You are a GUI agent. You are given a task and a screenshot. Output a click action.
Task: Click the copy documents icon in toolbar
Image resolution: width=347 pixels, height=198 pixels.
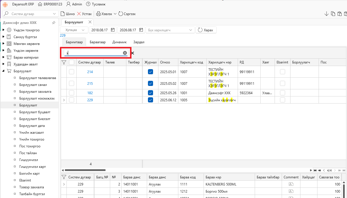pos(333,14)
